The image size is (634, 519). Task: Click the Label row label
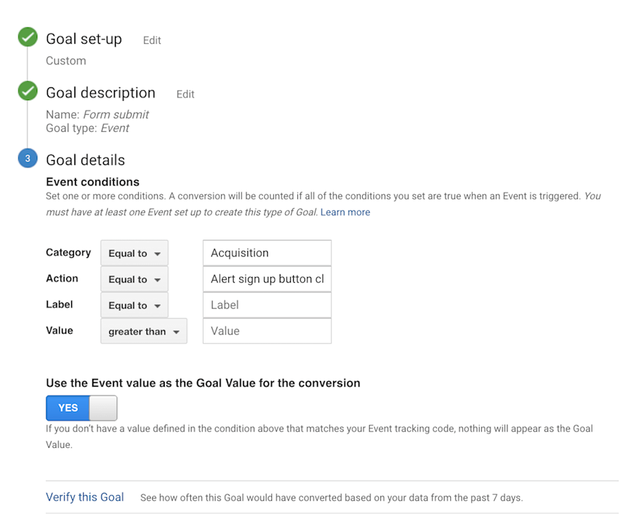(x=59, y=305)
